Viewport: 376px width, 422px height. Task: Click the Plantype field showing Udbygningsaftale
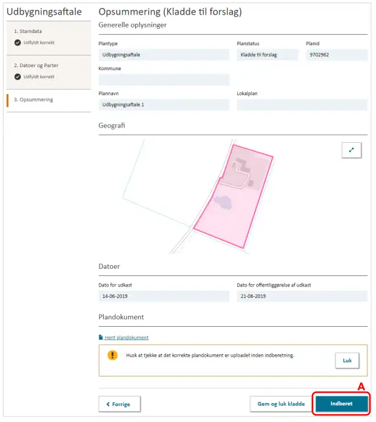tap(164, 55)
